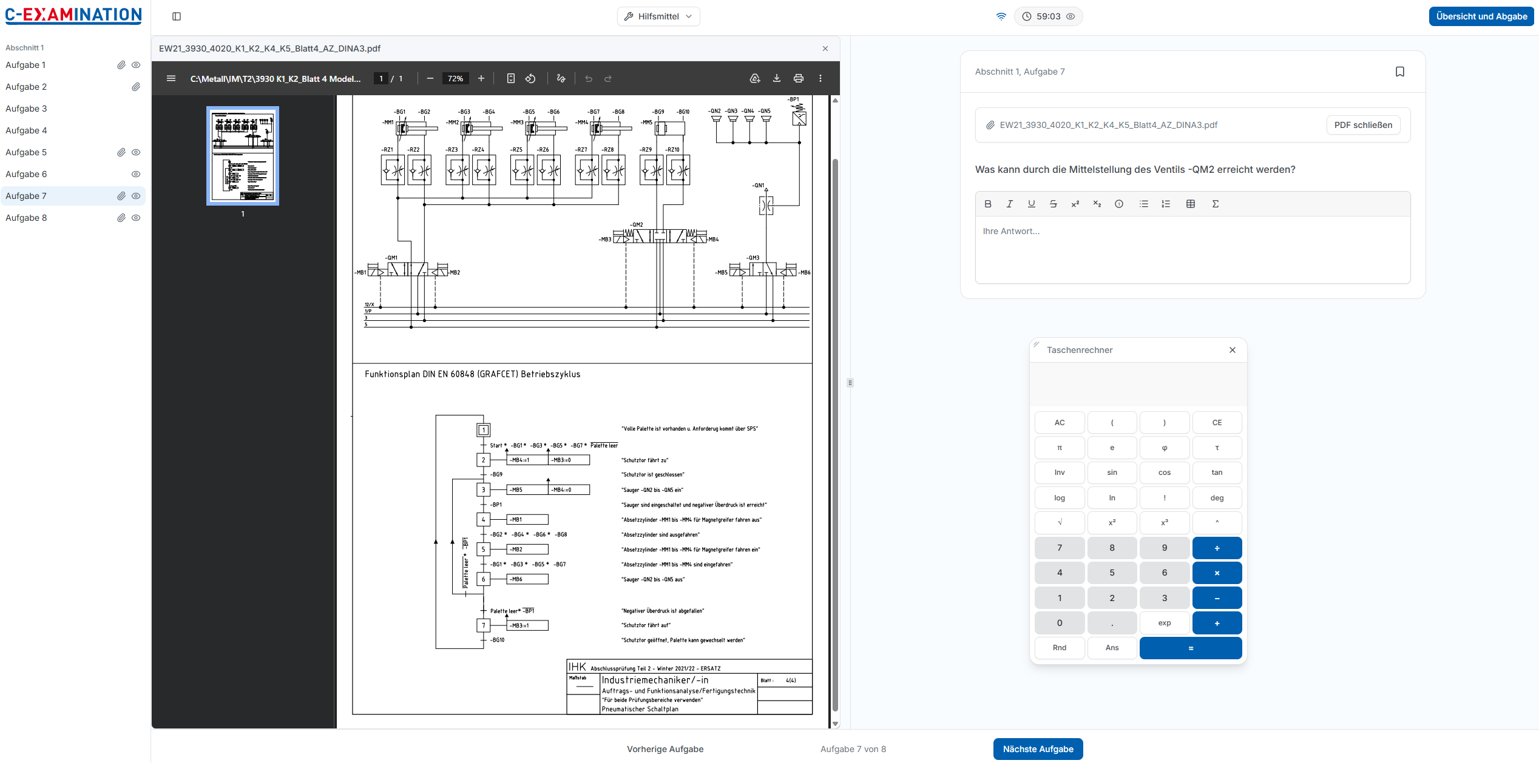This screenshot has height=763, width=1539.
Task: Activate the PDF draw annotation tool
Action: [561, 78]
